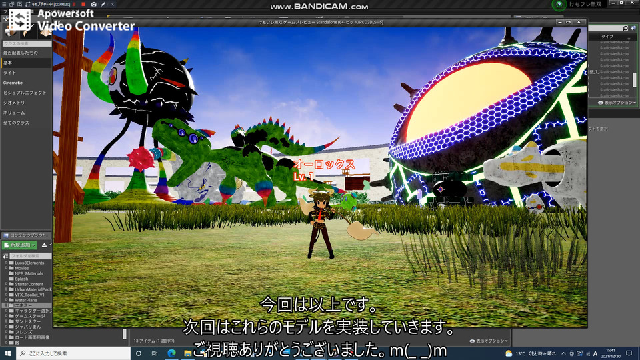Open World Outliner 表示オプション dropdown
This screenshot has height=360, width=640.
(x=617, y=103)
